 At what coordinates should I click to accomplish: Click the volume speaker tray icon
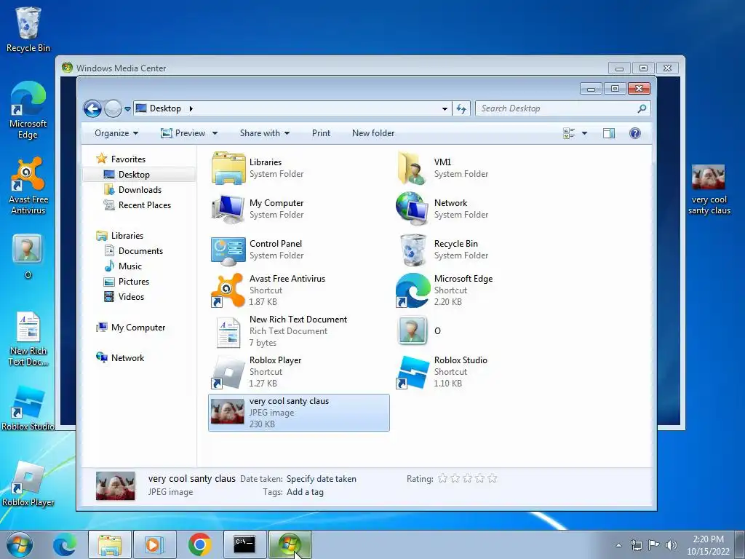click(671, 545)
